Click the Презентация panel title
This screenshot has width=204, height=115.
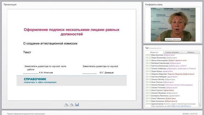click(10, 4)
